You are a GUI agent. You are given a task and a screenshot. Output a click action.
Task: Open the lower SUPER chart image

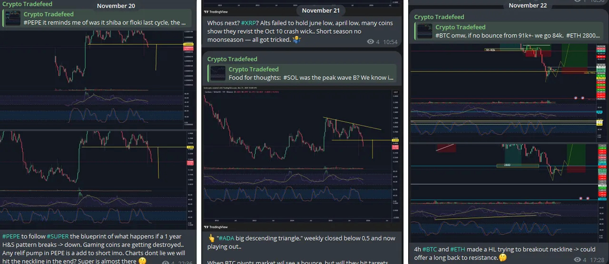98,179
